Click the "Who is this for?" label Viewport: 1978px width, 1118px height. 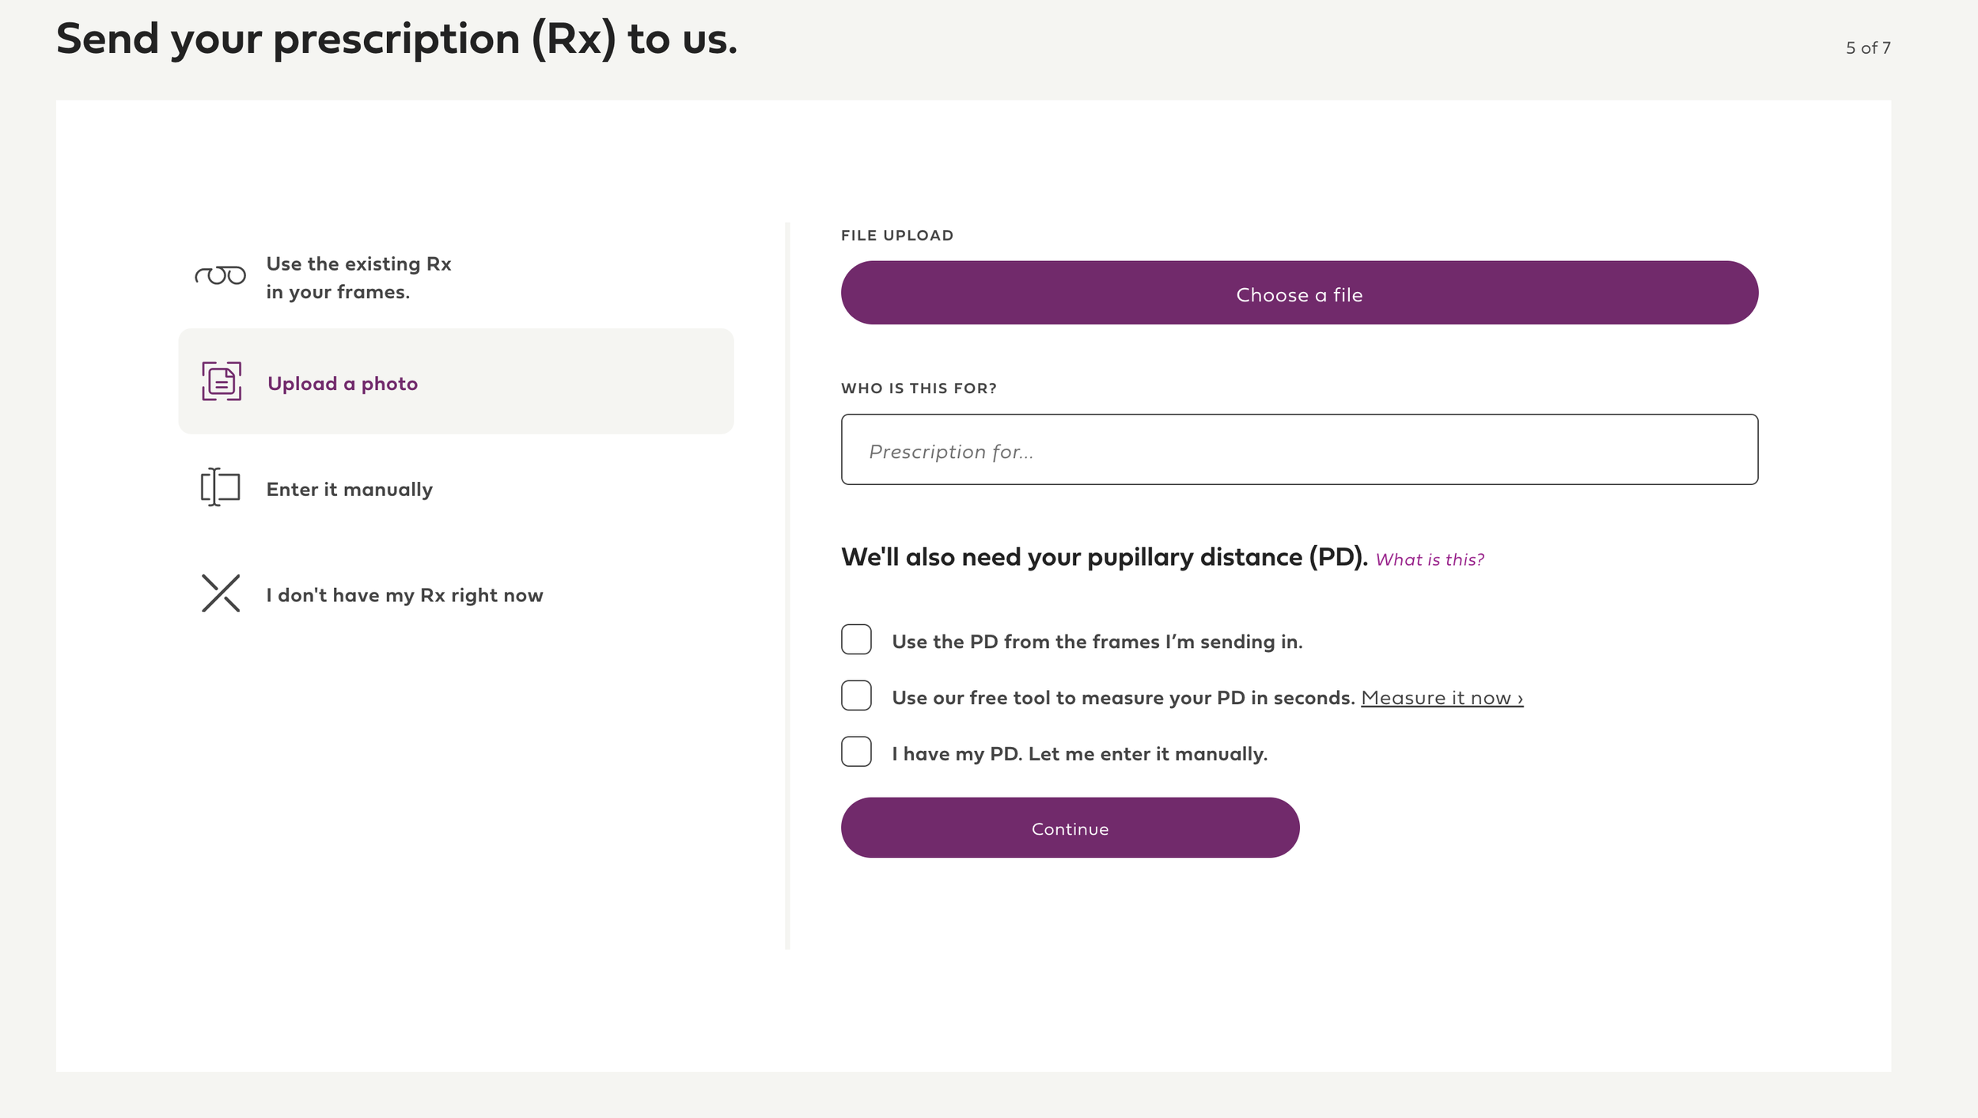tap(919, 388)
